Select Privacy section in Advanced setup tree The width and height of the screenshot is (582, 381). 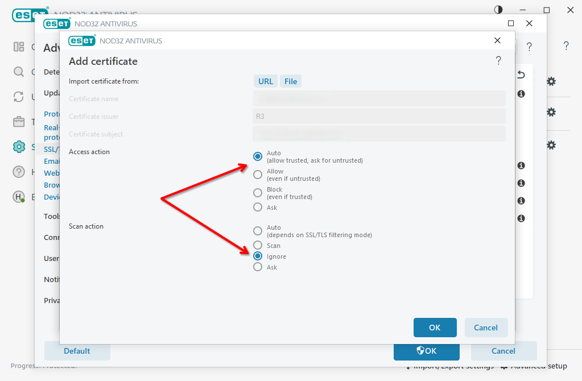click(51, 300)
